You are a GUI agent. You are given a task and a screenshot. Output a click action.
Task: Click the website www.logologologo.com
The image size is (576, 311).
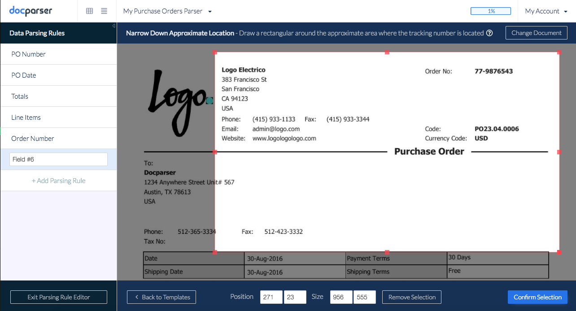click(x=284, y=138)
